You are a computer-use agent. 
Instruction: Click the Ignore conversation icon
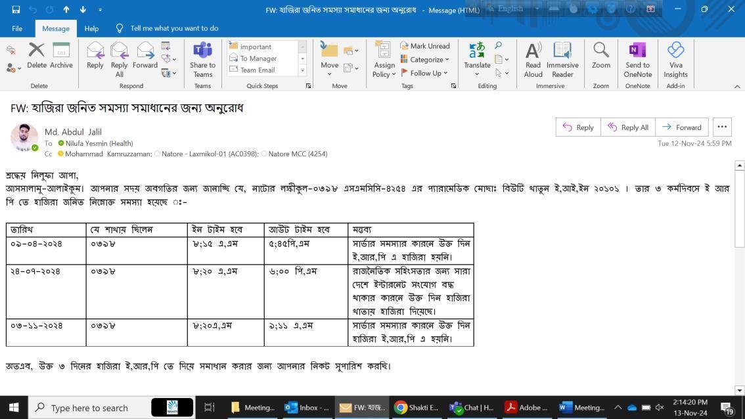(x=11, y=50)
